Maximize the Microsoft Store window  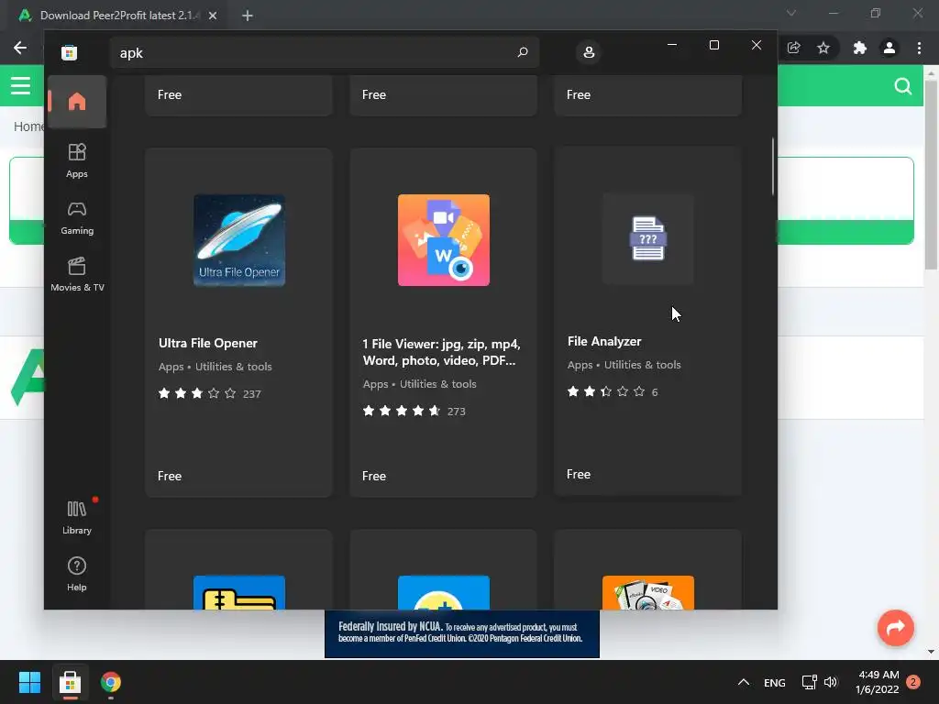713,45
